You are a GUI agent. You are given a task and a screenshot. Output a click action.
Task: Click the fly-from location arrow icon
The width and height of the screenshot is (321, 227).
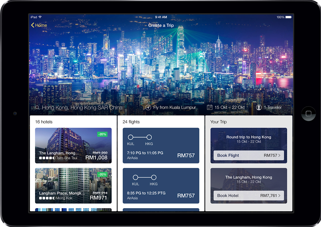tap(148, 108)
